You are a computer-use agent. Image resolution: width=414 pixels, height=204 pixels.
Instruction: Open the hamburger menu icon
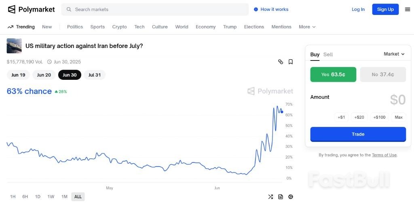[x=407, y=9]
